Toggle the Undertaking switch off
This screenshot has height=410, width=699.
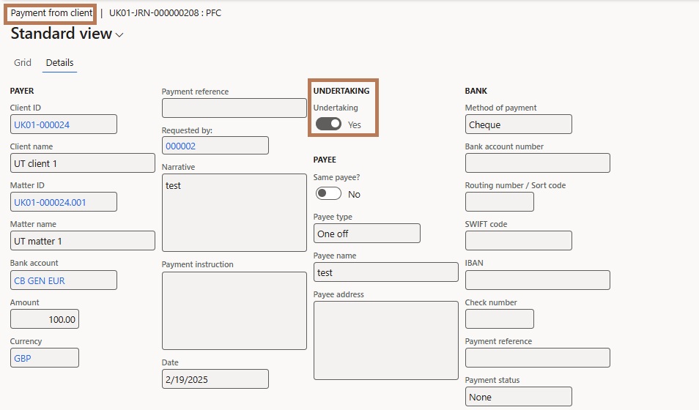pos(328,124)
